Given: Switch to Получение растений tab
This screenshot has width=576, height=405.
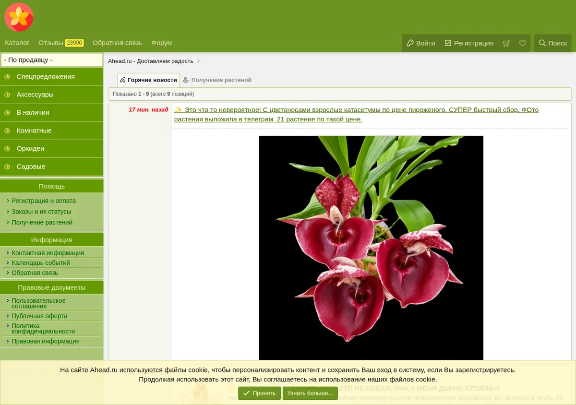Looking at the screenshot, I should pyautogui.click(x=217, y=80).
